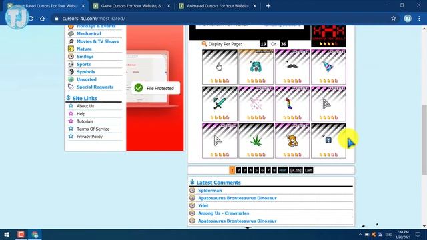Image resolution: width=427 pixels, height=240 pixels.
Task: Close the Animated Cursors tab
Action: click(x=254, y=6)
